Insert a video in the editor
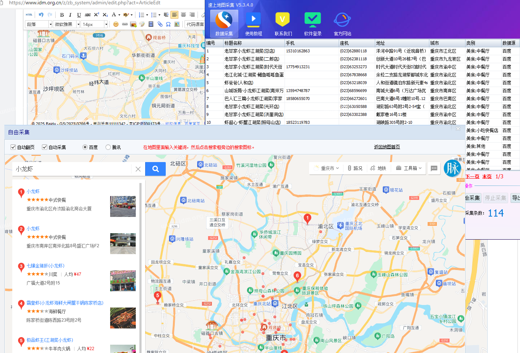This screenshot has height=353, width=520. pos(151,24)
